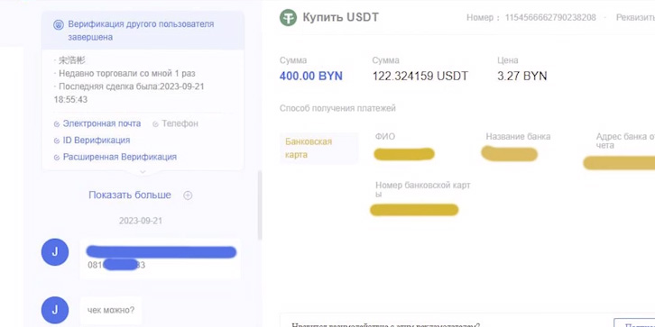The image size is (655, 327).
Task: Click the check icon beside ID Верификация
Action: [57, 141]
